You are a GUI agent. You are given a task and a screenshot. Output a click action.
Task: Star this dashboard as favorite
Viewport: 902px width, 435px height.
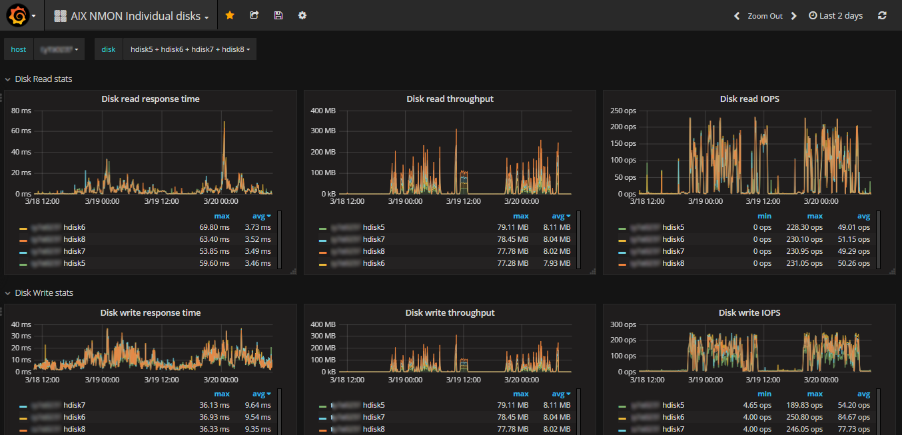click(230, 15)
